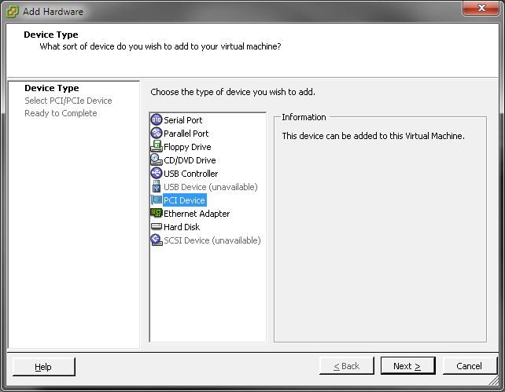Click the USB Device stick icon
505x392 pixels.
click(157, 186)
